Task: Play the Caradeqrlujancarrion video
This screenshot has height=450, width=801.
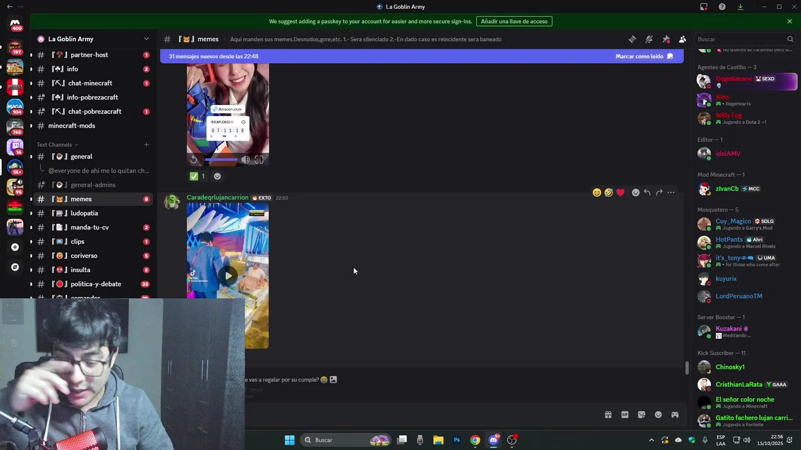Action: 228,275
